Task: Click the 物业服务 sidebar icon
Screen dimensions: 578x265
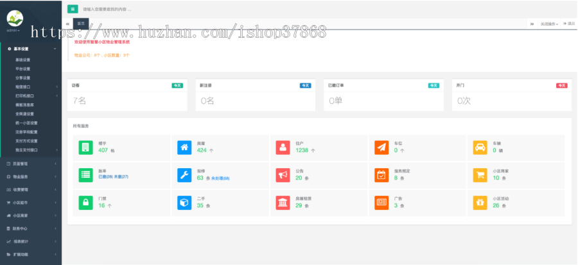Action: point(8,176)
